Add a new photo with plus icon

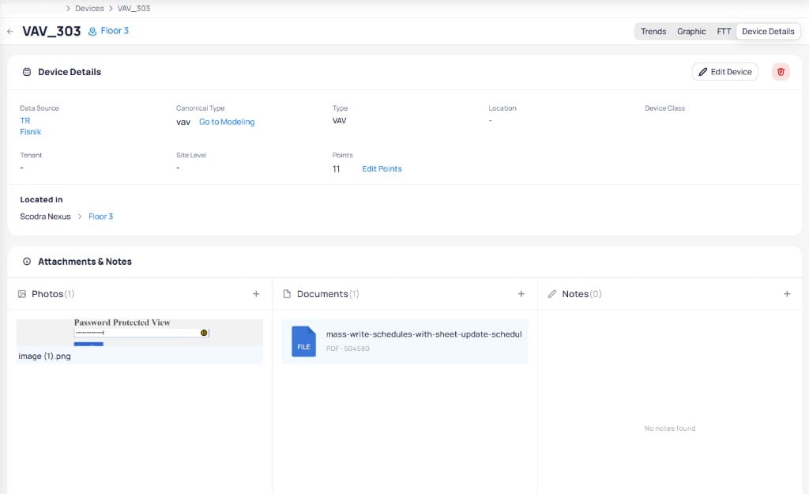tap(256, 294)
